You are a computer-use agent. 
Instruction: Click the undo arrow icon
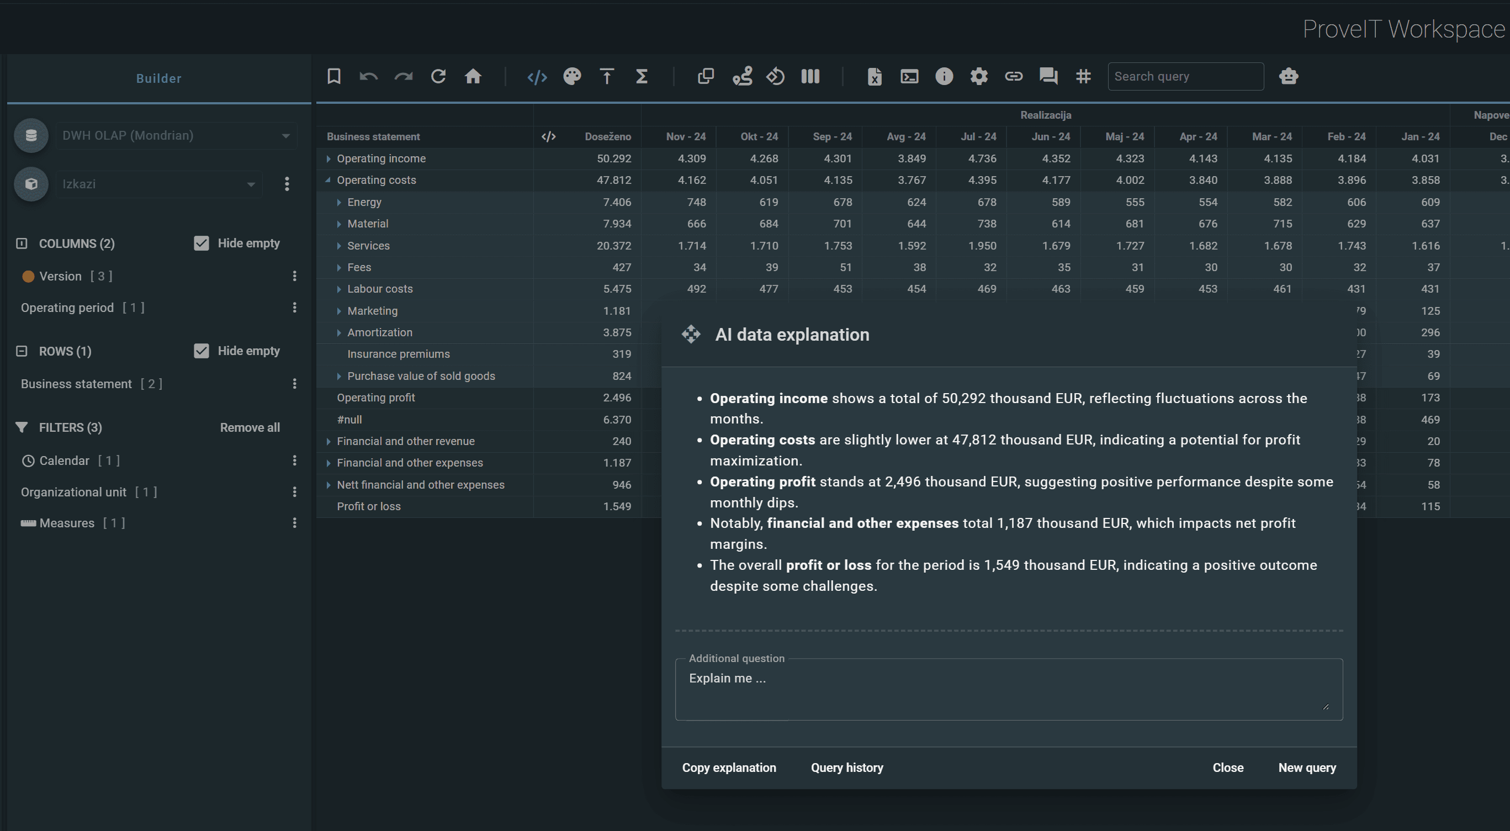pos(368,76)
